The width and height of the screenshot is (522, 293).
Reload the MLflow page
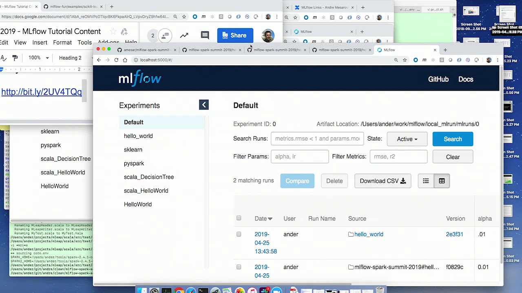point(116,60)
